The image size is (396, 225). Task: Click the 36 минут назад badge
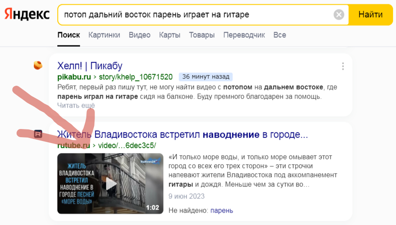(206, 77)
